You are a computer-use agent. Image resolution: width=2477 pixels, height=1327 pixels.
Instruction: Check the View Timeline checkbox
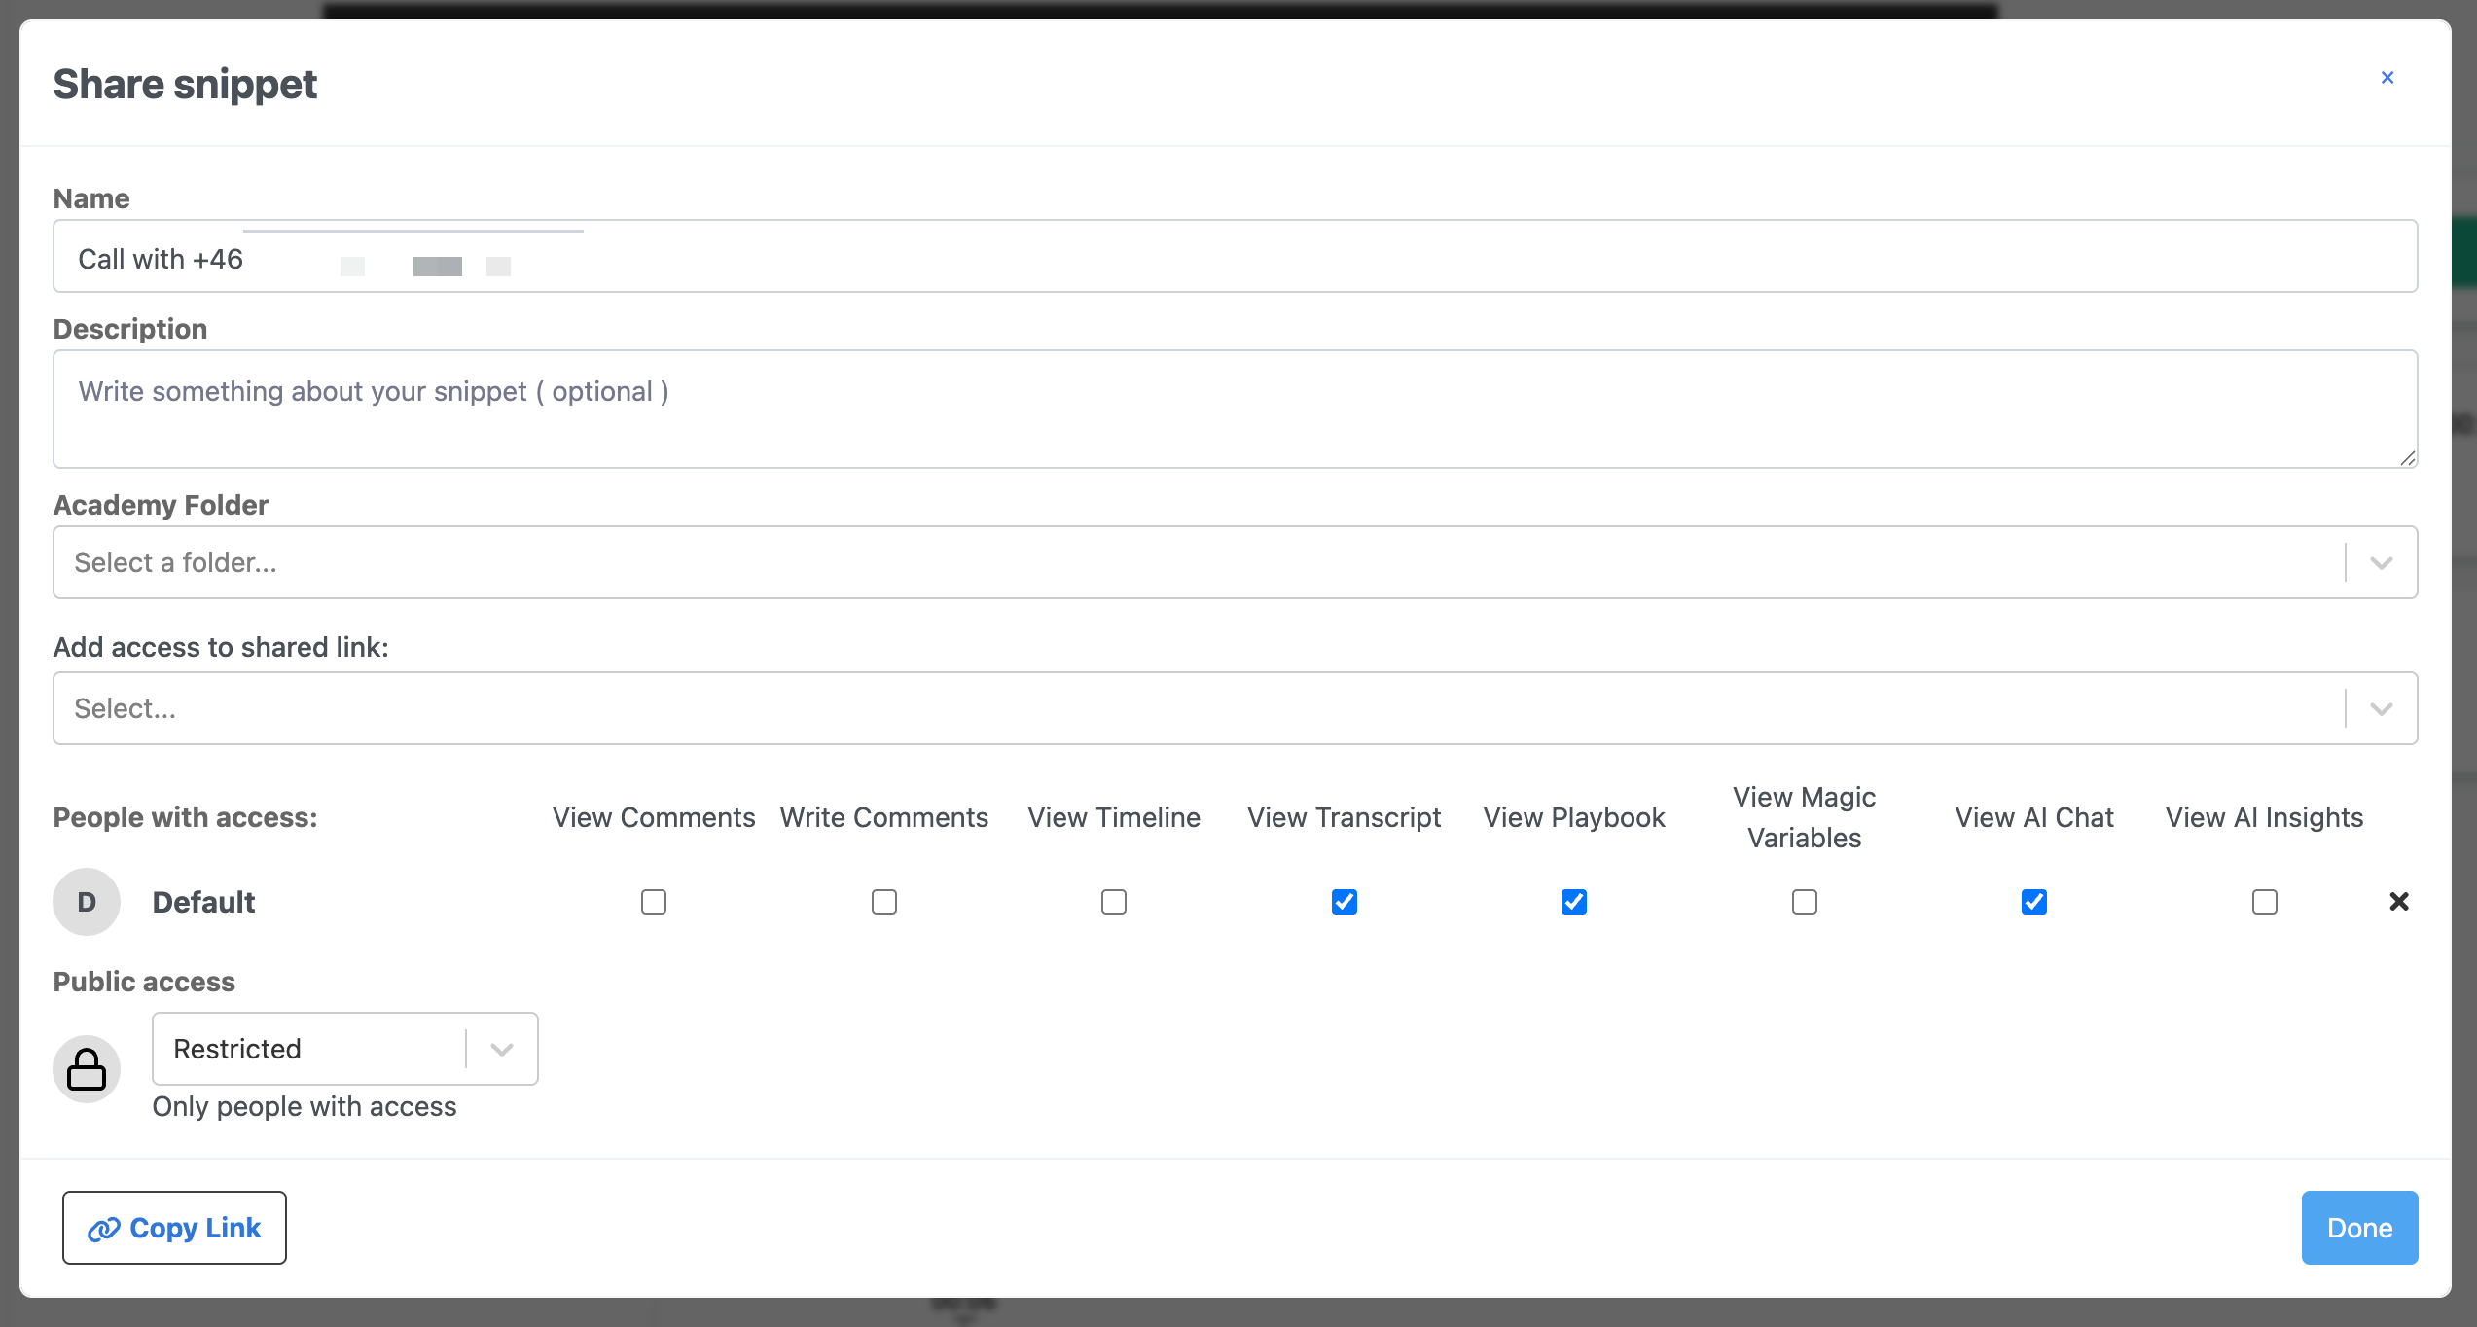click(1114, 902)
